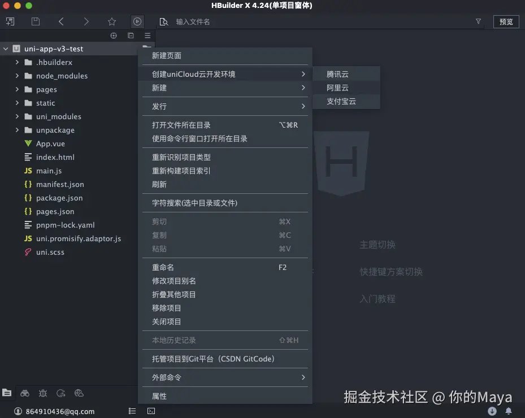Expand the .hbuilderx folder
The image size is (525, 418).
coord(17,62)
